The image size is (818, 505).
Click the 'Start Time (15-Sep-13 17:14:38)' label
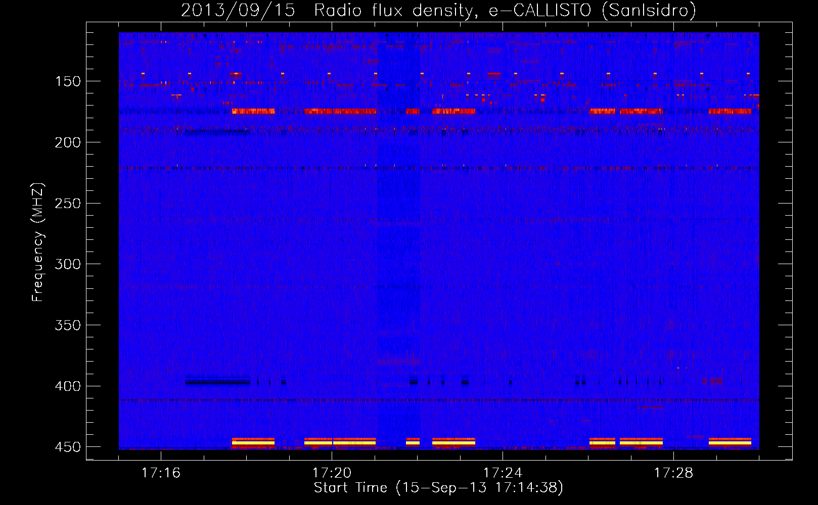[438, 488]
